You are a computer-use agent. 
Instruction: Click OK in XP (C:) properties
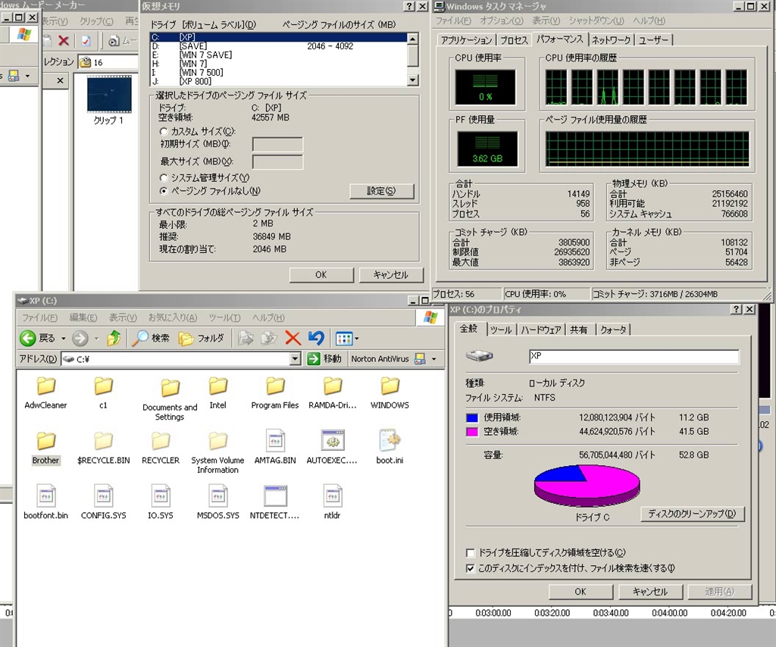pyautogui.click(x=580, y=592)
